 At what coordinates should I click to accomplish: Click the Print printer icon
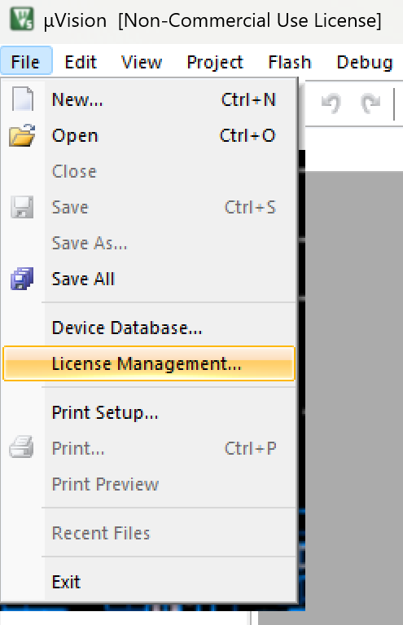(x=21, y=447)
